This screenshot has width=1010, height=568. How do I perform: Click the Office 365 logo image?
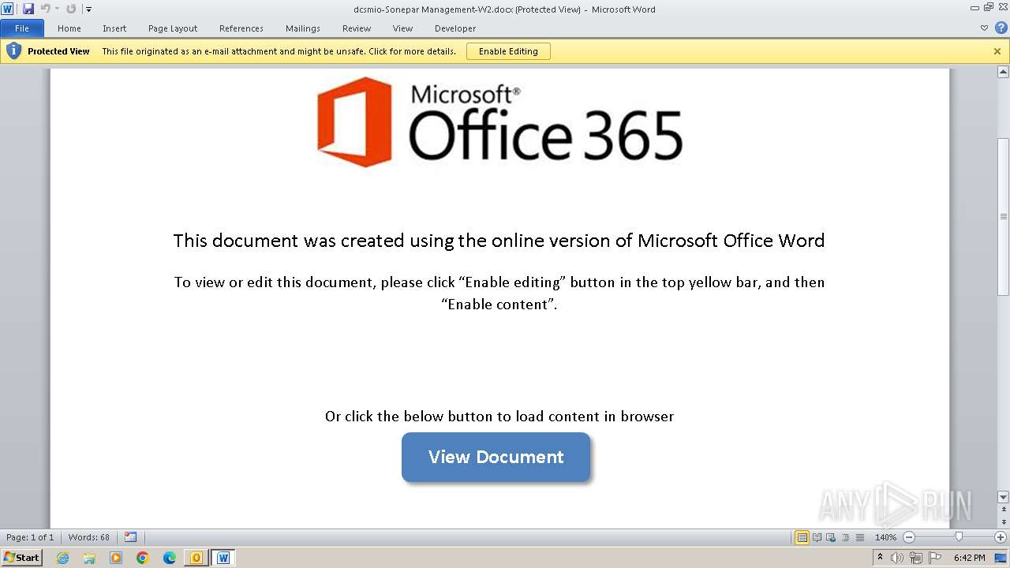[x=500, y=122]
